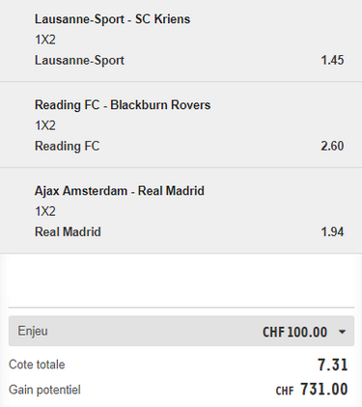Select the Lausanne-Sport pick under first match
362x407 pixels.
pos(79,60)
